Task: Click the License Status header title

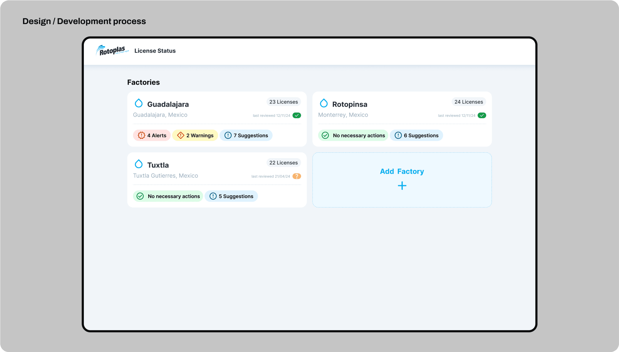Action: pyautogui.click(x=155, y=51)
